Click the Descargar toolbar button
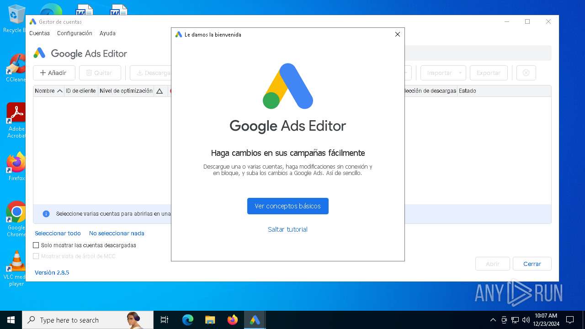585x329 pixels. click(150, 73)
